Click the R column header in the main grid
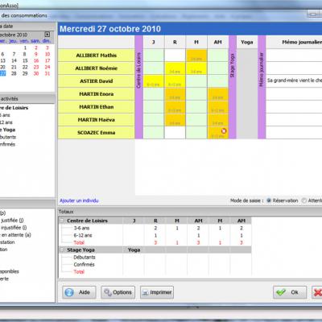 click(x=175, y=42)
